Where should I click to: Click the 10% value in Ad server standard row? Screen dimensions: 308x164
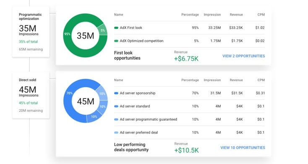pos(195,106)
